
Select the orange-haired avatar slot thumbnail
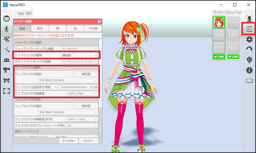(x=219, y=22)
